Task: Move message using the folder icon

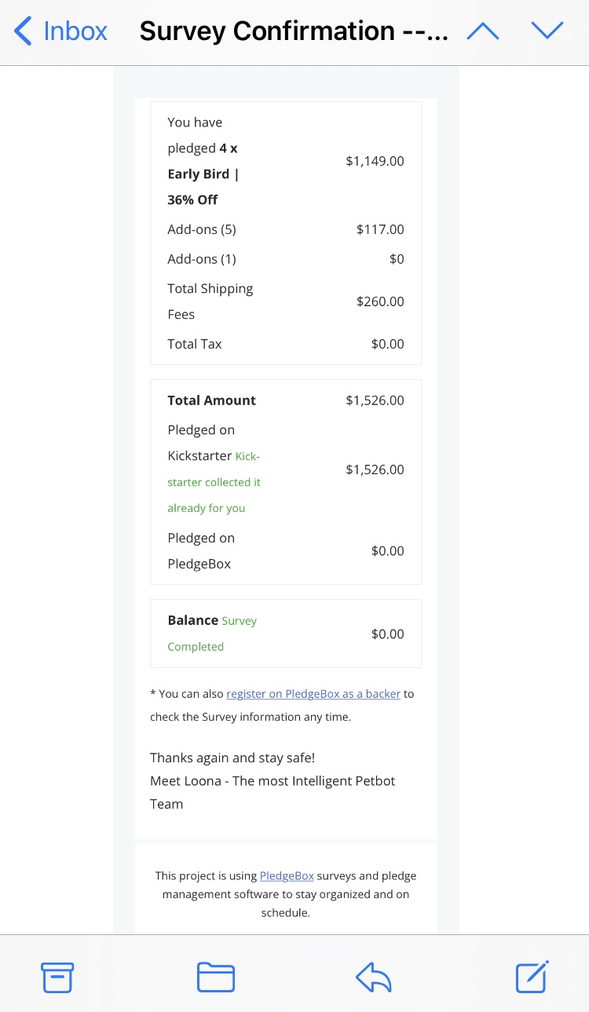Action: coord(216,977)
